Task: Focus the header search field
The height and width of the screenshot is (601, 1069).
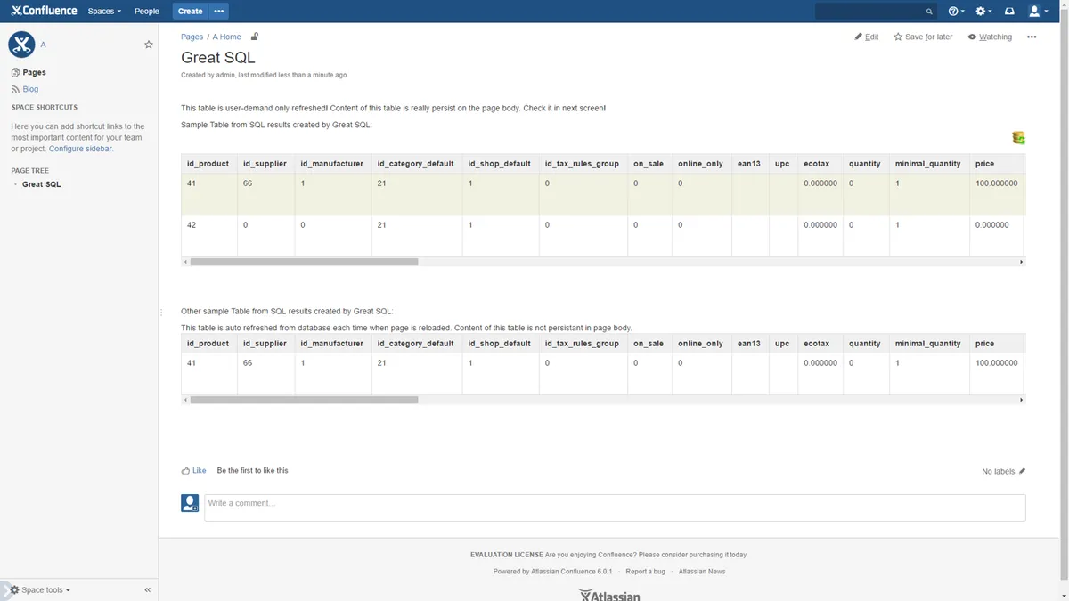Action: 876,12
